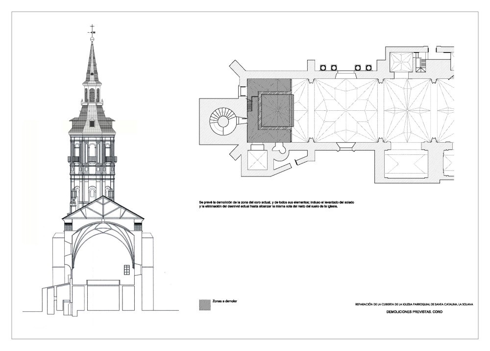Viewport: 490px width, 351px height.
Task: Select the leftmost circular column symbol
Action: 323,68
